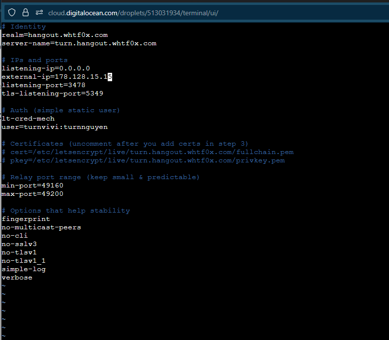Click the tls-listening-port=5349 line
The image size is (389, 340).
coord(52,93)
